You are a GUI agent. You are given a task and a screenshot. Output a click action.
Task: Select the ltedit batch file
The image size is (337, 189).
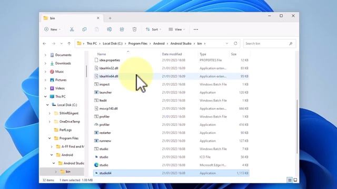pyautogui.click(x=171, y=100)
